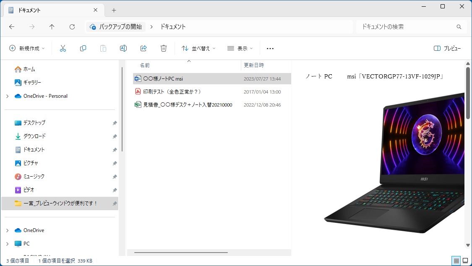Select the 印刷テスト PDF file

click(172, 91)
